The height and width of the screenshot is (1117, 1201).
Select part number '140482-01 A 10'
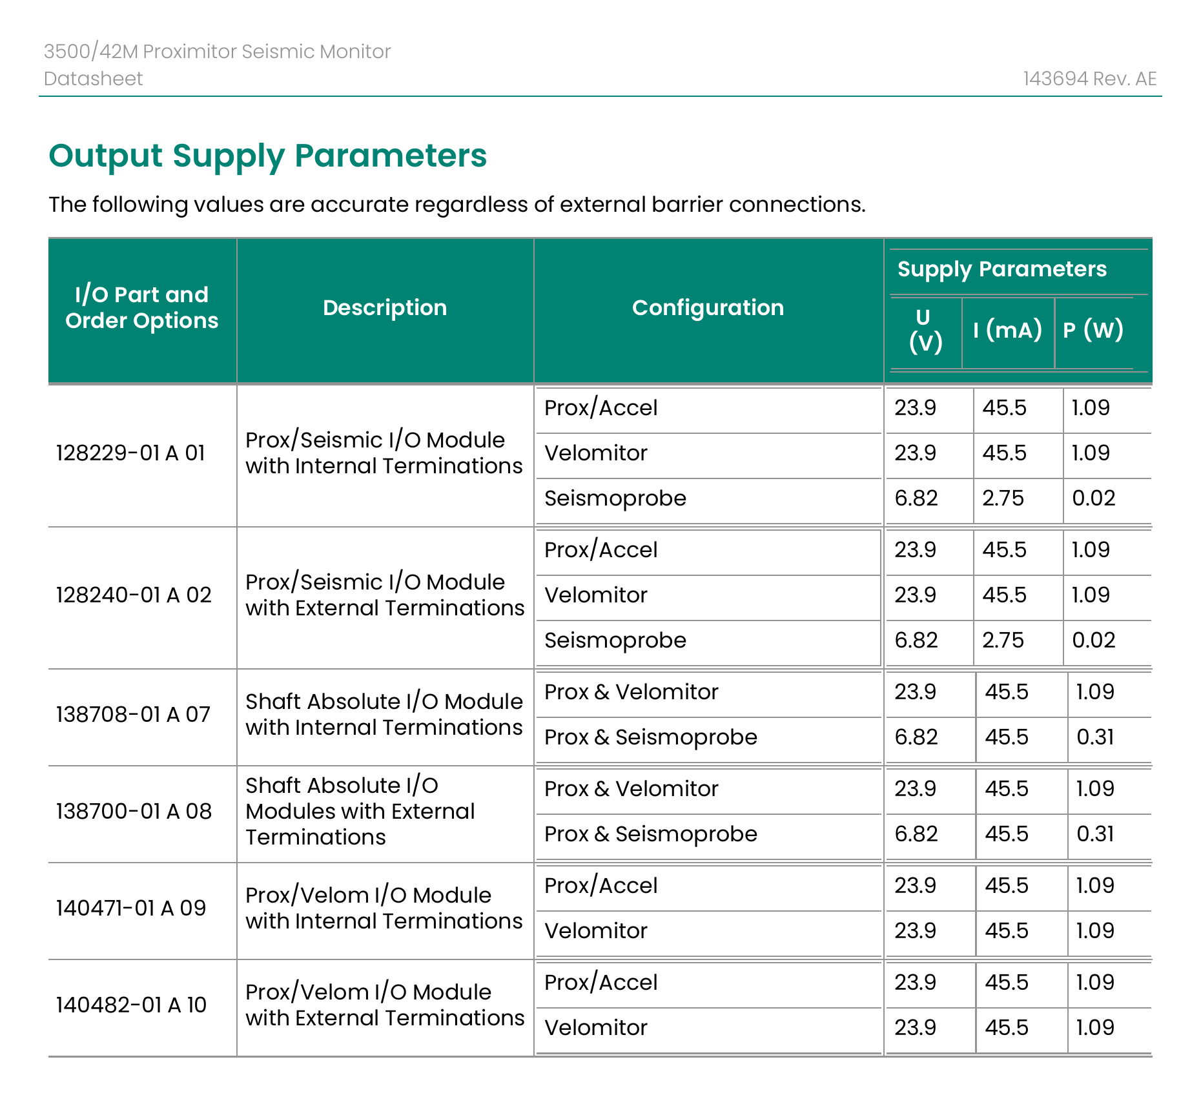[131, 1005]
